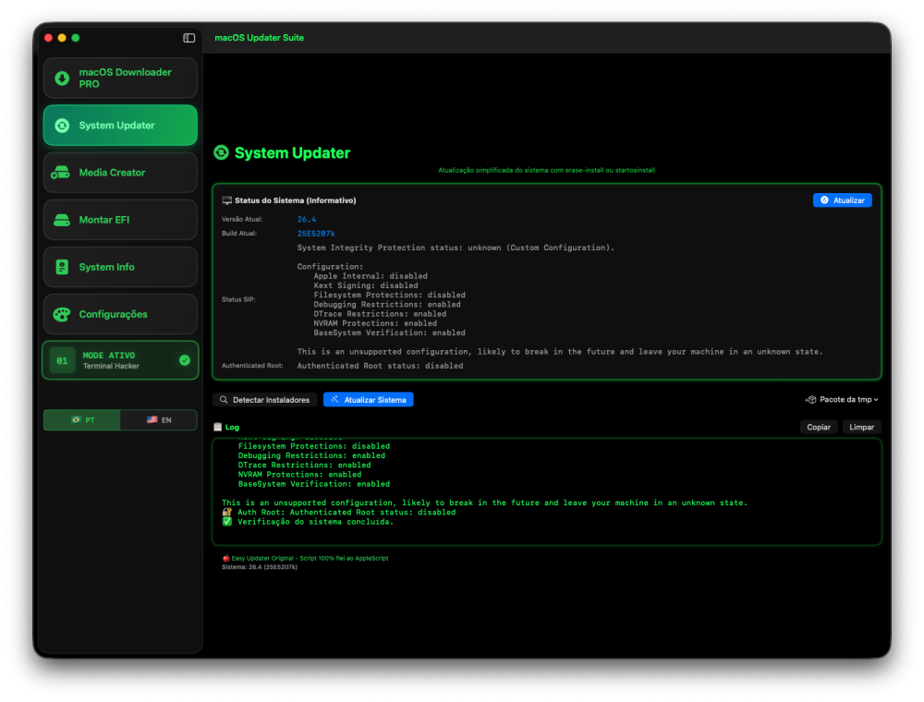Expand the Pacote da tmp dropdown
Image resolution: width=924 pixels, height=702 pixels.
[x=842, y=399]
